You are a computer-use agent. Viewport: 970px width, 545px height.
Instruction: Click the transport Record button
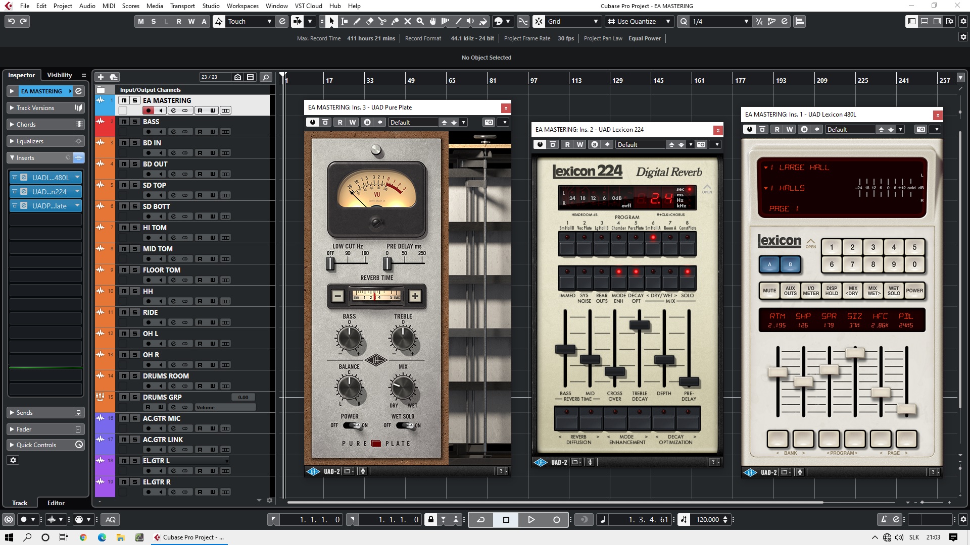click(x=556, y=519)
